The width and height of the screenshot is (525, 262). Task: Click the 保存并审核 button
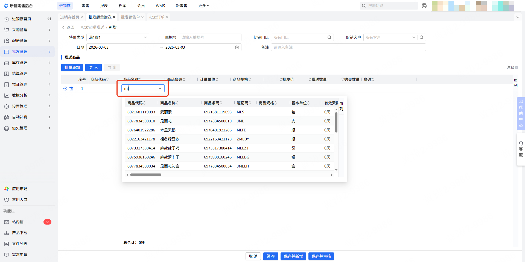321,256
